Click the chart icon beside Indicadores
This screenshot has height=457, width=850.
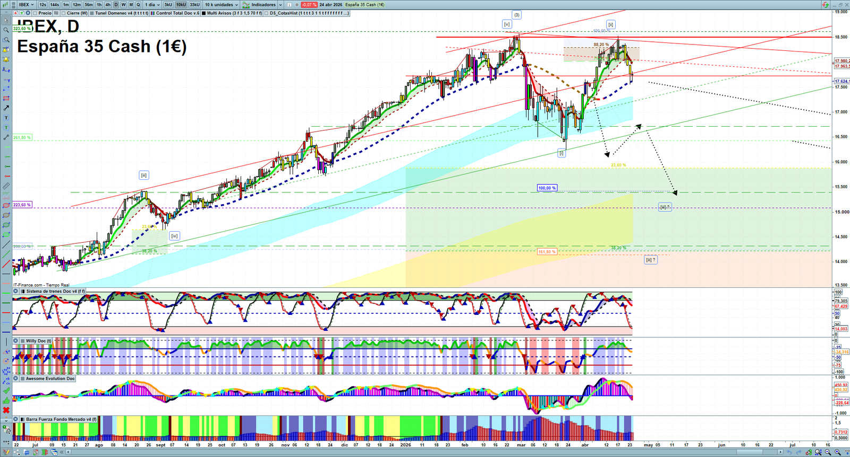246,5
